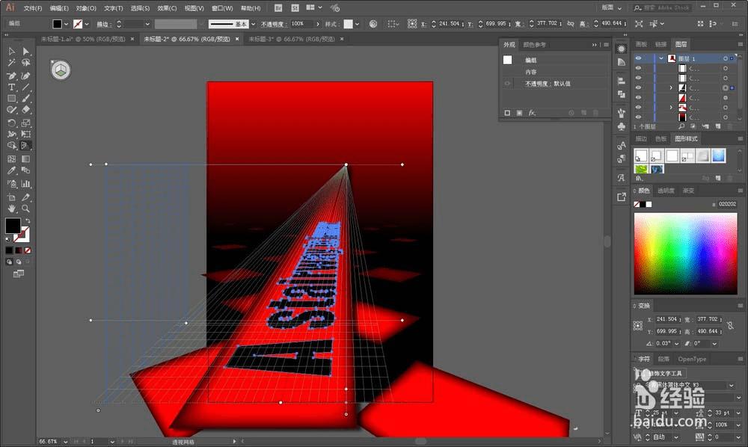The height and width of the screenshot is (447, 748).
Task: Toggle visibility of 图层 1 layer
Action: 638,58
